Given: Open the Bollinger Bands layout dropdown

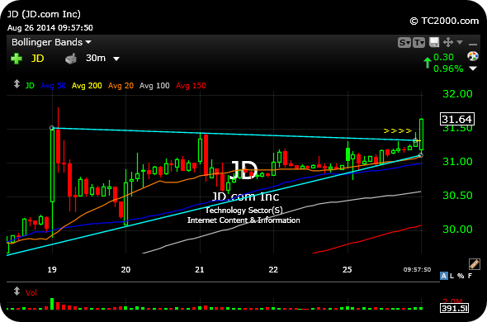Looking at the screenshot, I should [51, 42].
